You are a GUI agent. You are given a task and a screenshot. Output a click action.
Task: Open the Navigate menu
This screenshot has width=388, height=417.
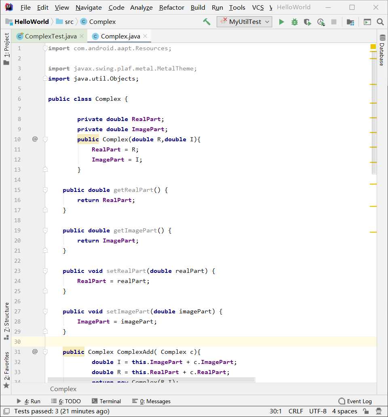point(89,7)
